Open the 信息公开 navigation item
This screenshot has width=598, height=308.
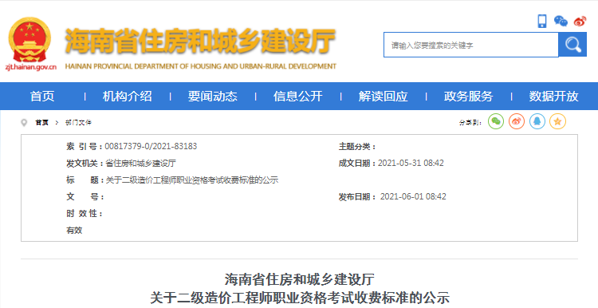pos(298,97)
